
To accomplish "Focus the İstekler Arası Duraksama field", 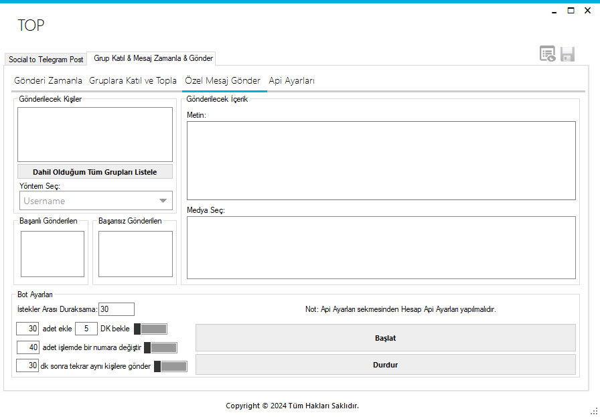I will coord(117,309).
